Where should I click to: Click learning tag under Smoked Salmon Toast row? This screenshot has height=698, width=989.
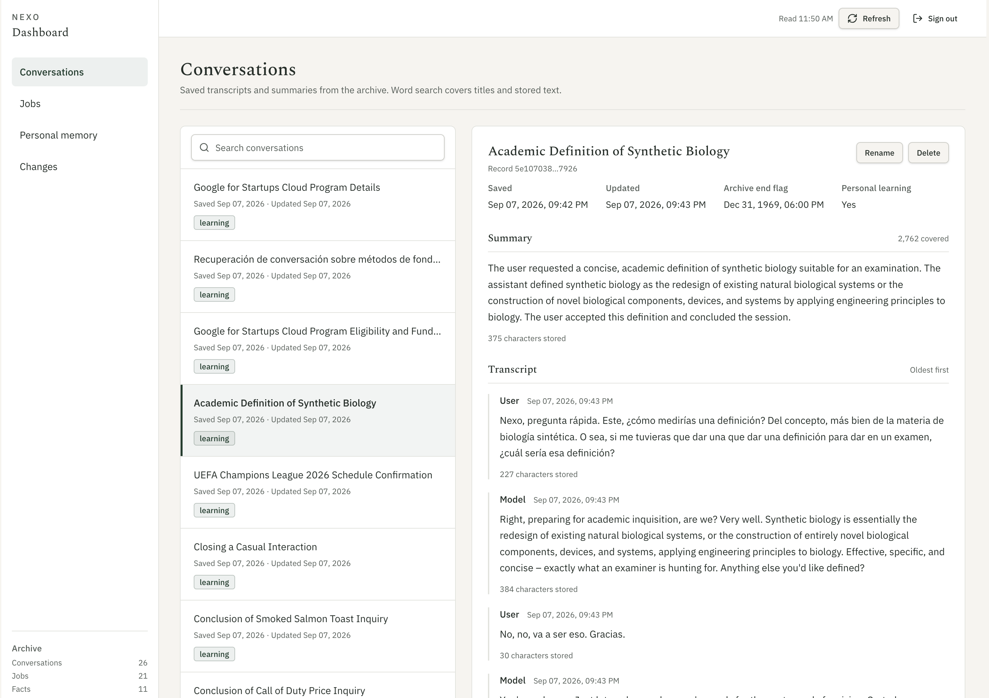[x=214, y=654]
